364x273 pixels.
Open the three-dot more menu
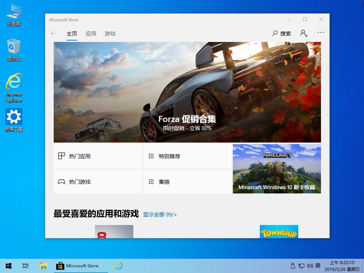(321, 32)
